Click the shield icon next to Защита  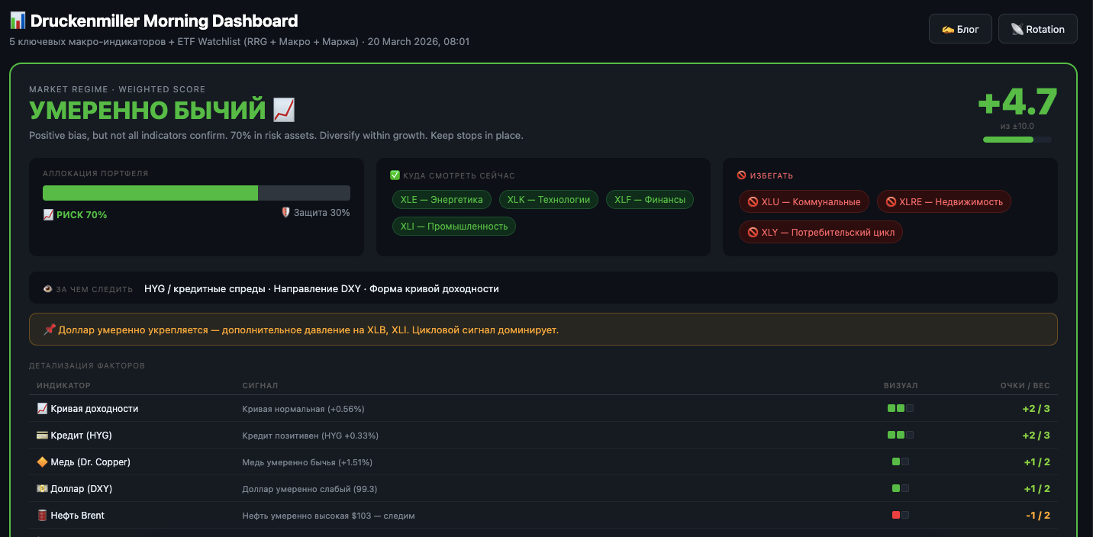coord(286,213)
